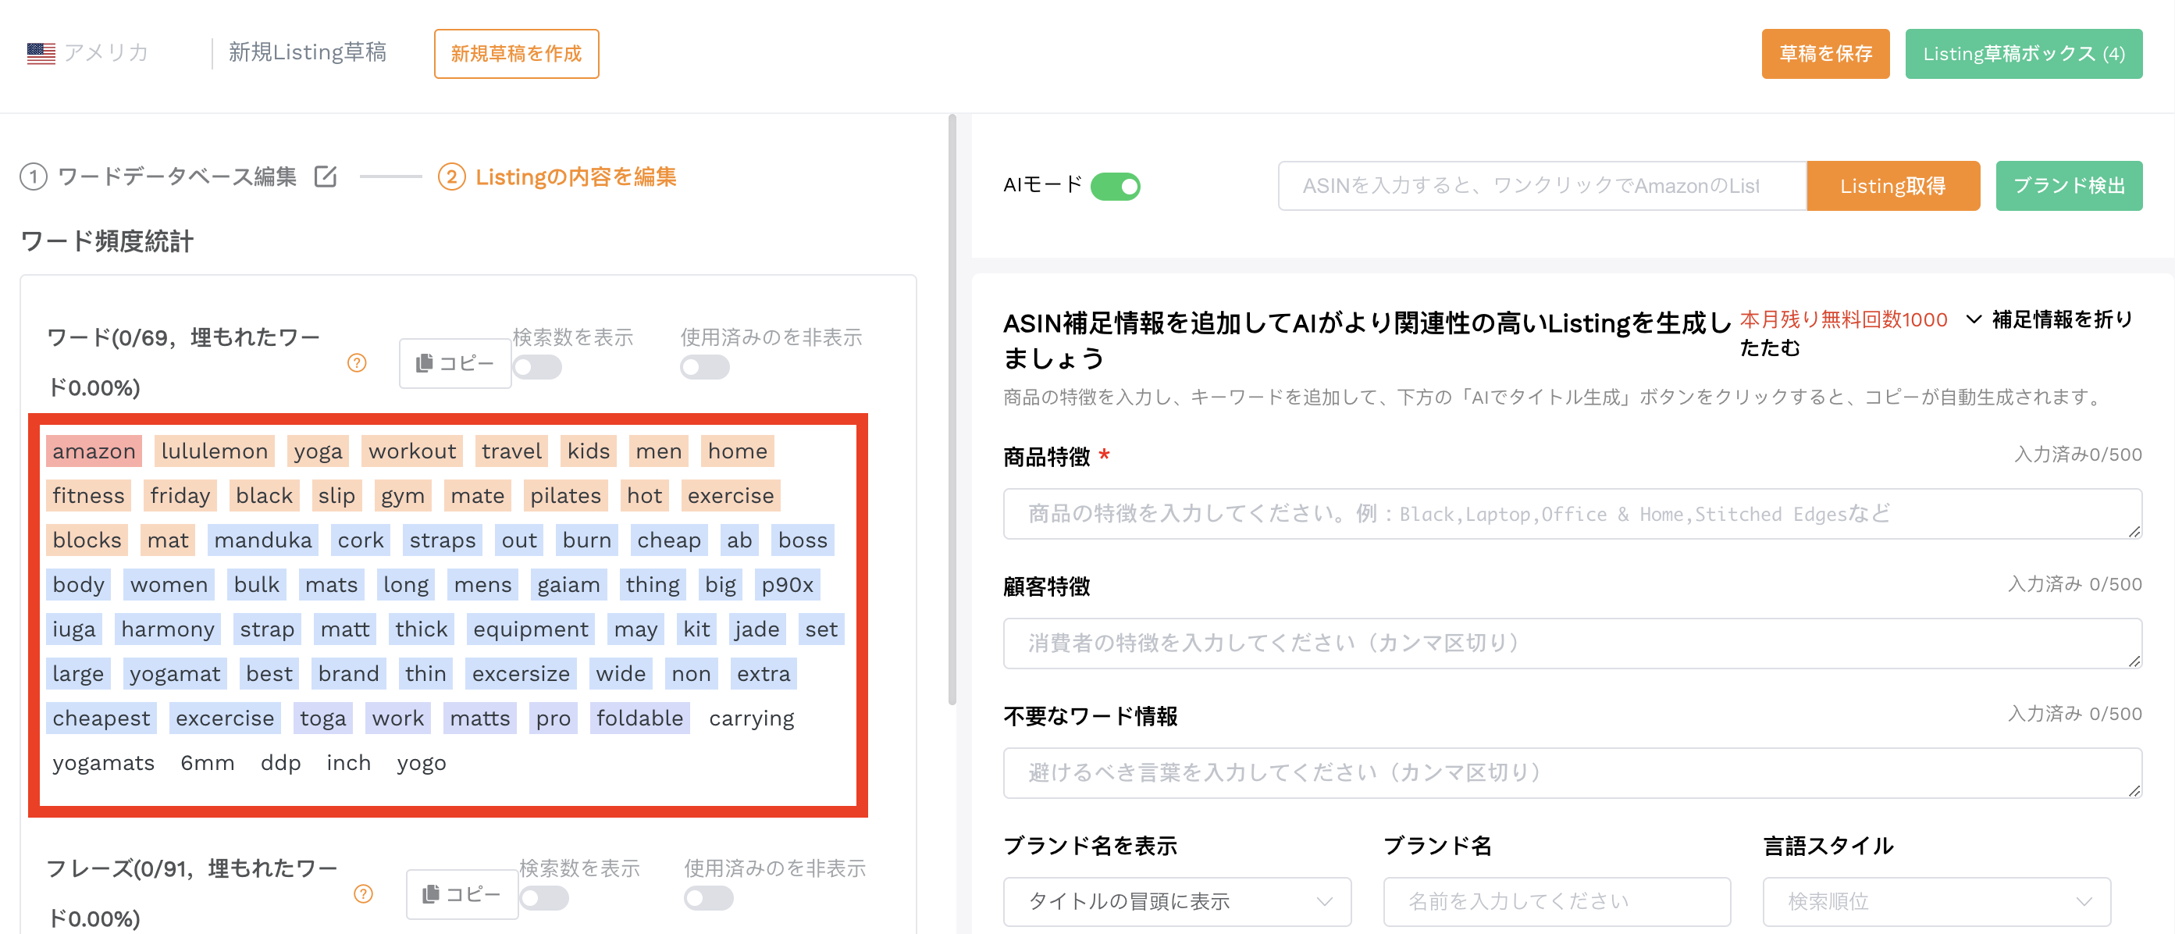Image resolution: width=2175 pixels, height=934 pixels.
Task: Open the 言語スタイル dropdown
Action: point(1937,902)
